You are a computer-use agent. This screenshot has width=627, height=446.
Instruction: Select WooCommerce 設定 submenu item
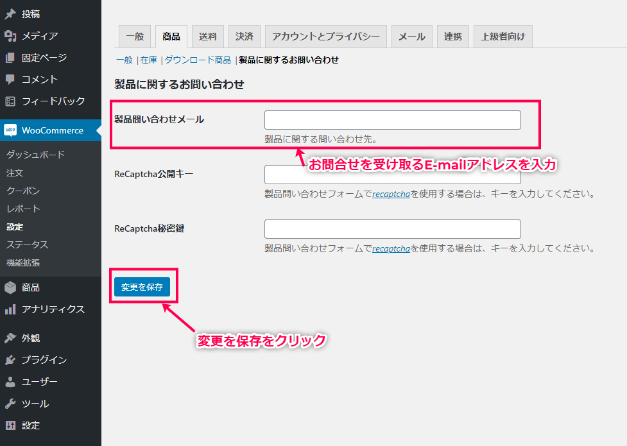15,227
